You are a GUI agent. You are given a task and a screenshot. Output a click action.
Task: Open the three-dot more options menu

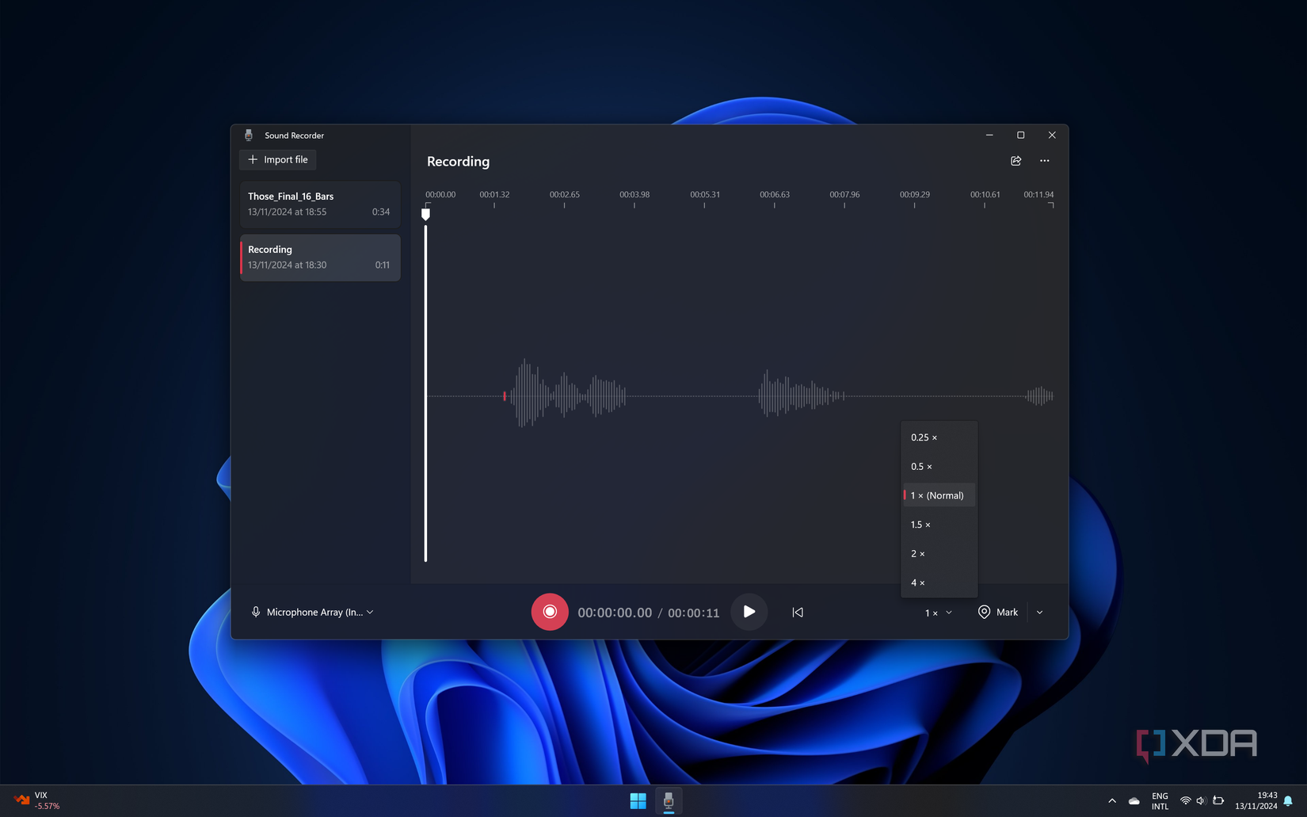click(1044, 161)
